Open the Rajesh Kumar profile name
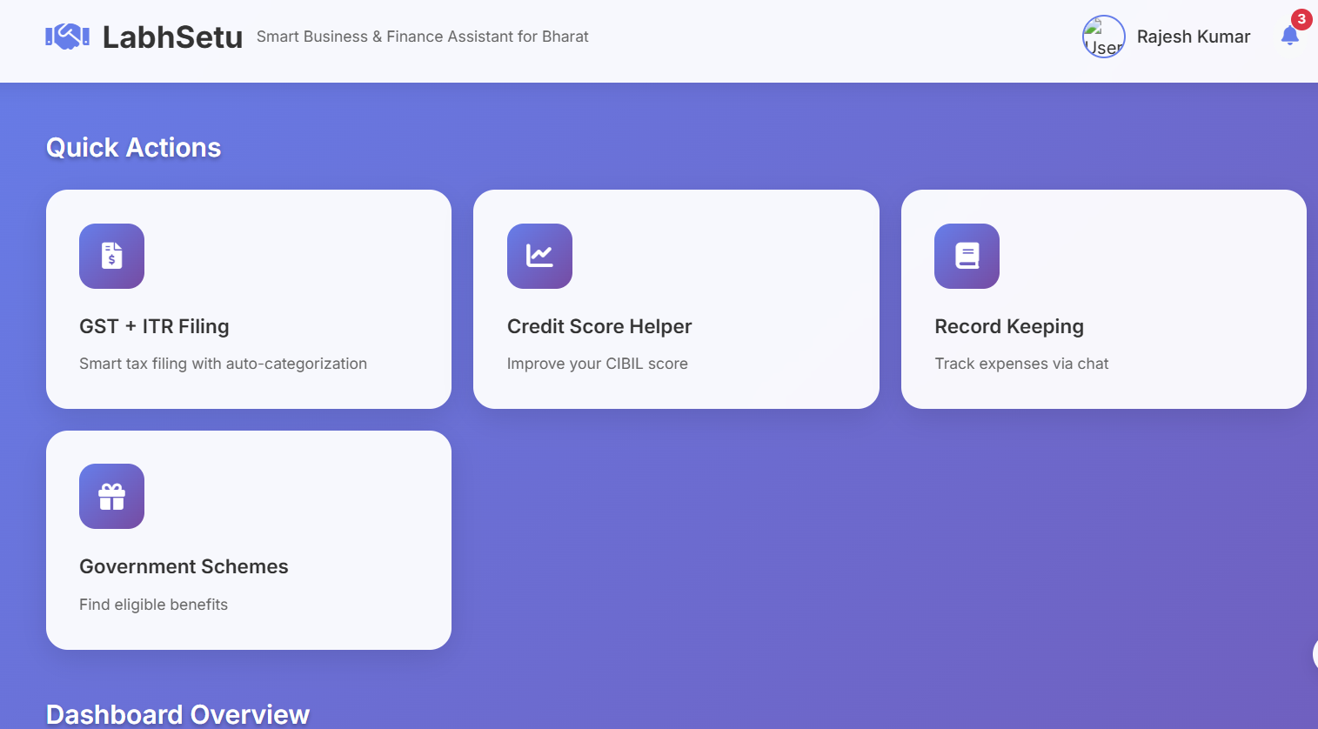1318x729 pixels. point(1193,37)
